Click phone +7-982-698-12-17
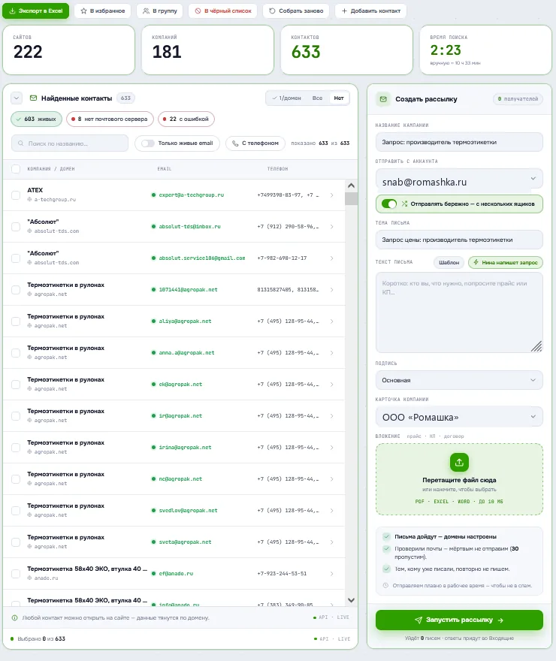 [282, 258]
